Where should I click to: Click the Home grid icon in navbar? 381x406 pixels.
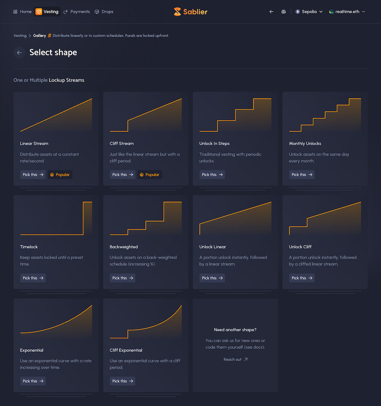click(15, 11)
